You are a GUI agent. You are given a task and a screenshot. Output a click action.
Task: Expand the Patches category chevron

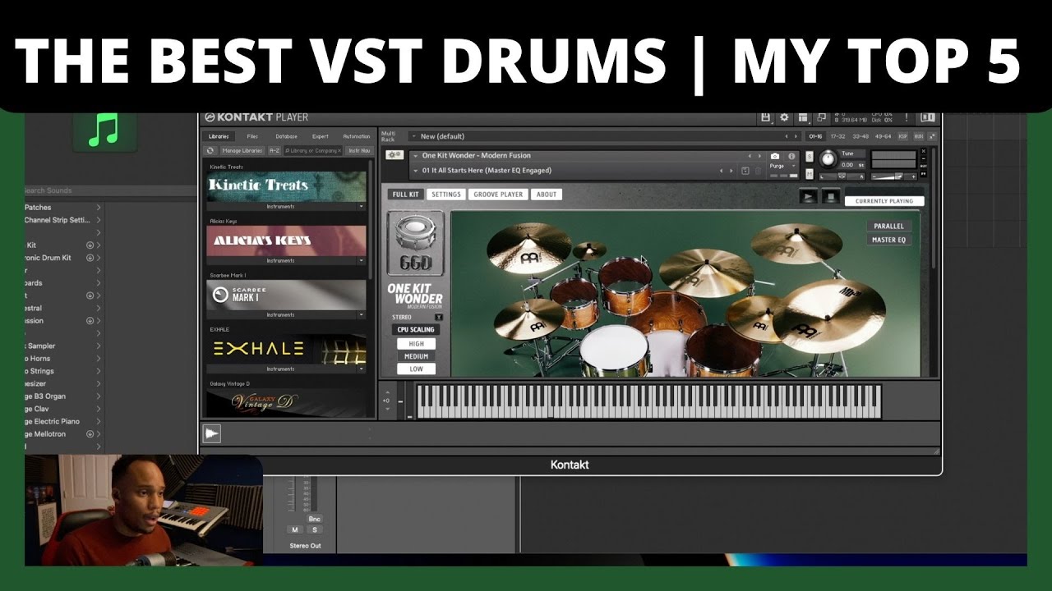[x=99, y=208]
